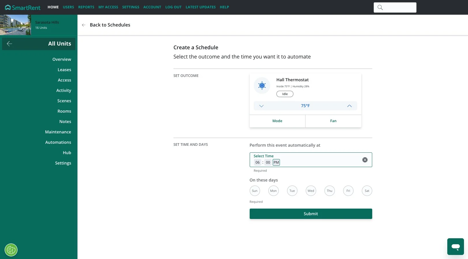
Task: Toggle Monday in the days selector
Action: [273, 191]
